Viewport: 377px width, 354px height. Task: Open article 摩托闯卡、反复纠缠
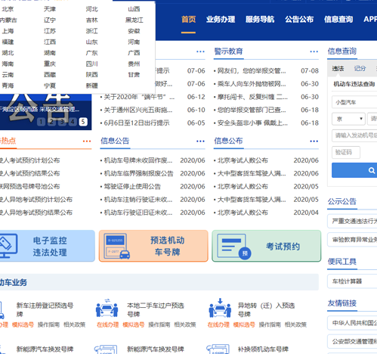[252, 97]
